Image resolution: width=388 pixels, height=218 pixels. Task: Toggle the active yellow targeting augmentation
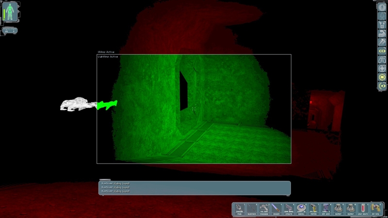[x=382, y=51]
